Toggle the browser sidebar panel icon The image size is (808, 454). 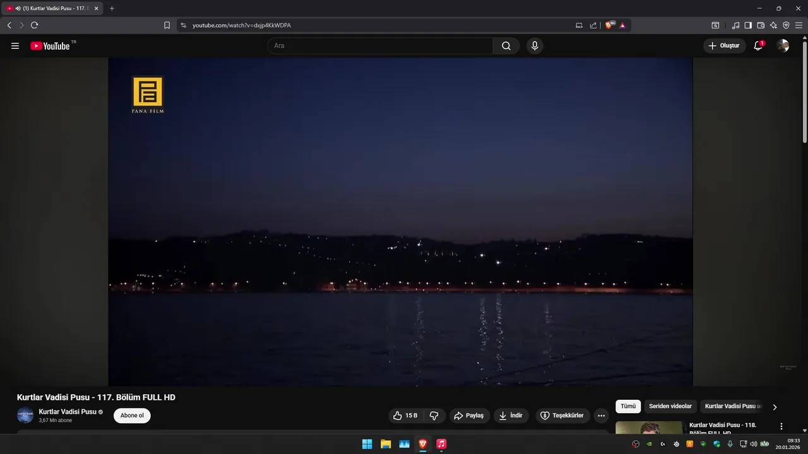[748, 25]
